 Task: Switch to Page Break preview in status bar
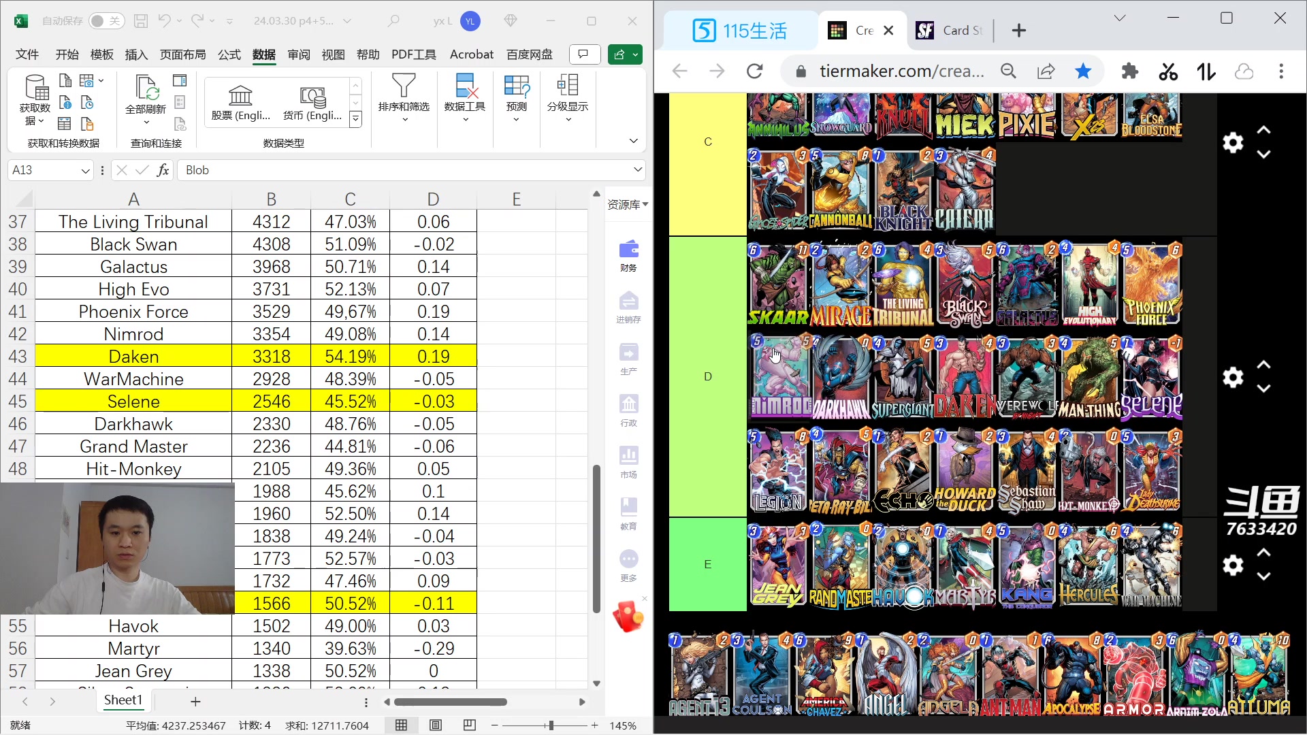pyautogui.click(x=470, y=725)
